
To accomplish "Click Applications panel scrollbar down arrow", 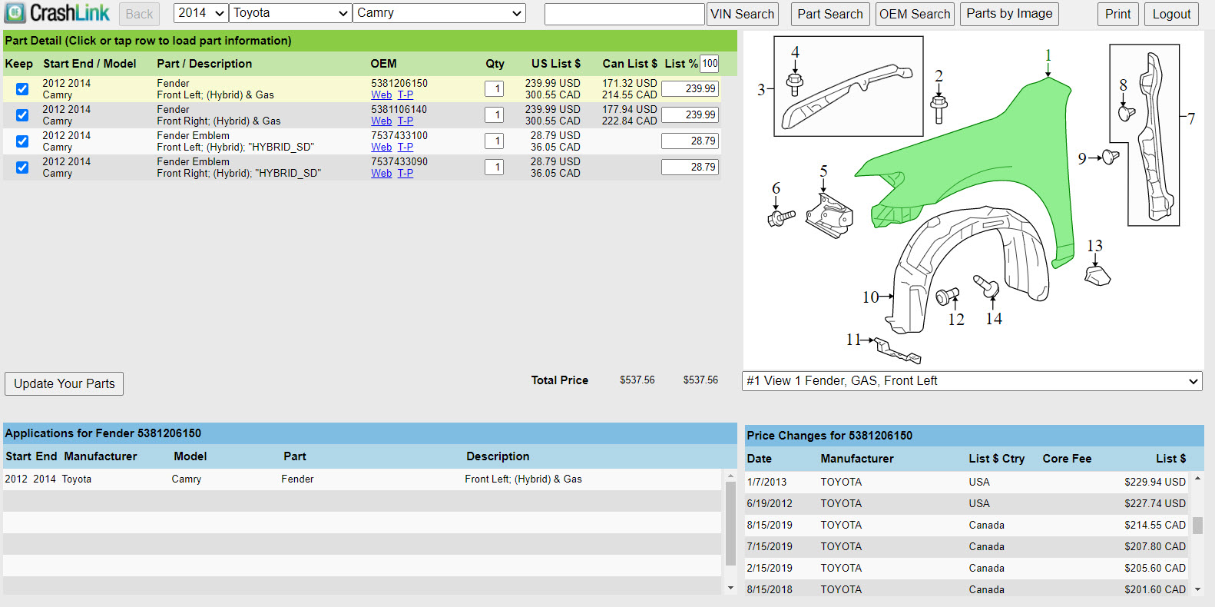I will (x=730, y=589).
